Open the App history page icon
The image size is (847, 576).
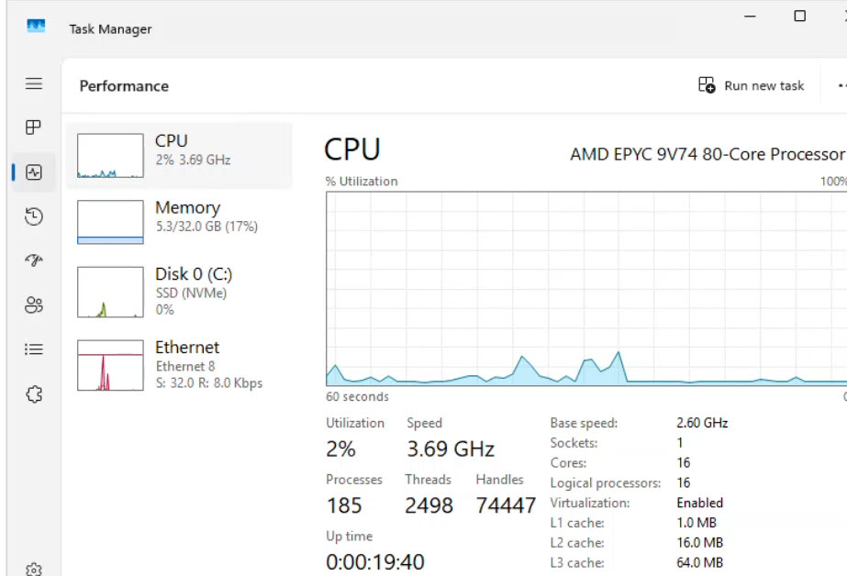pos(34,216)
